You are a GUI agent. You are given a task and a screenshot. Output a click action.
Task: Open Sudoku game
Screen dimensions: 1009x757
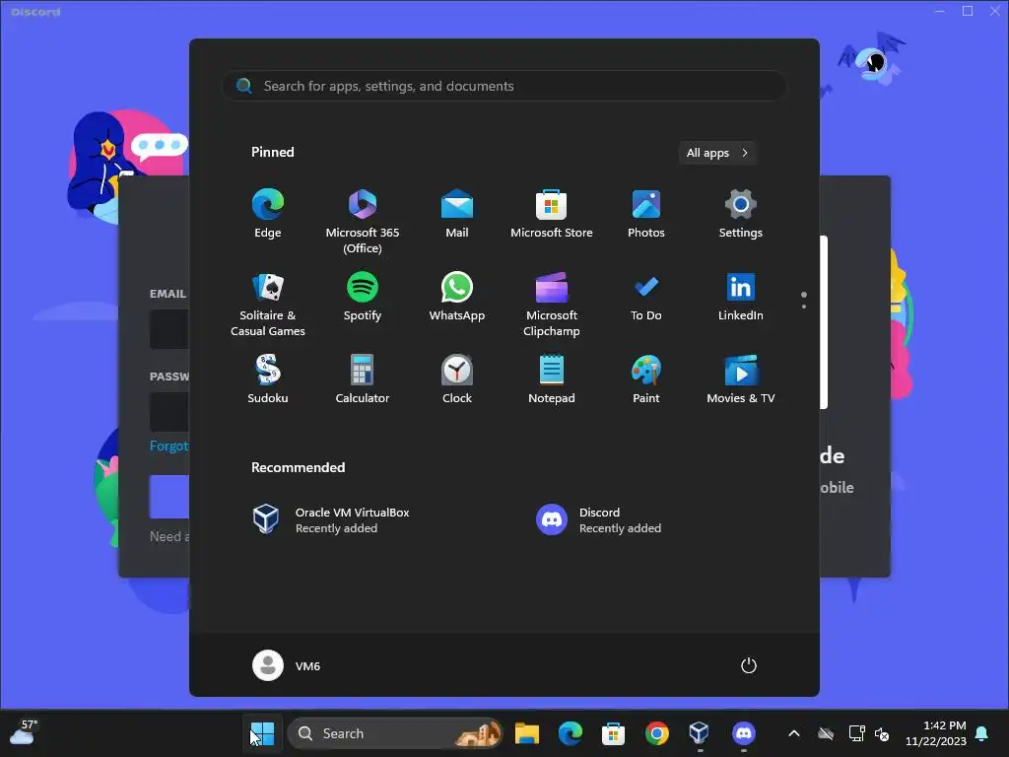point(268,379)
